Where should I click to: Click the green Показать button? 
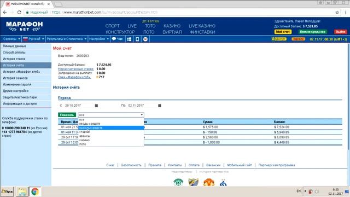click(67, 115)
